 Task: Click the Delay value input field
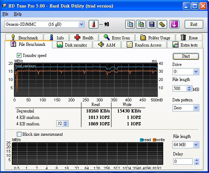(x=183, y=162)
